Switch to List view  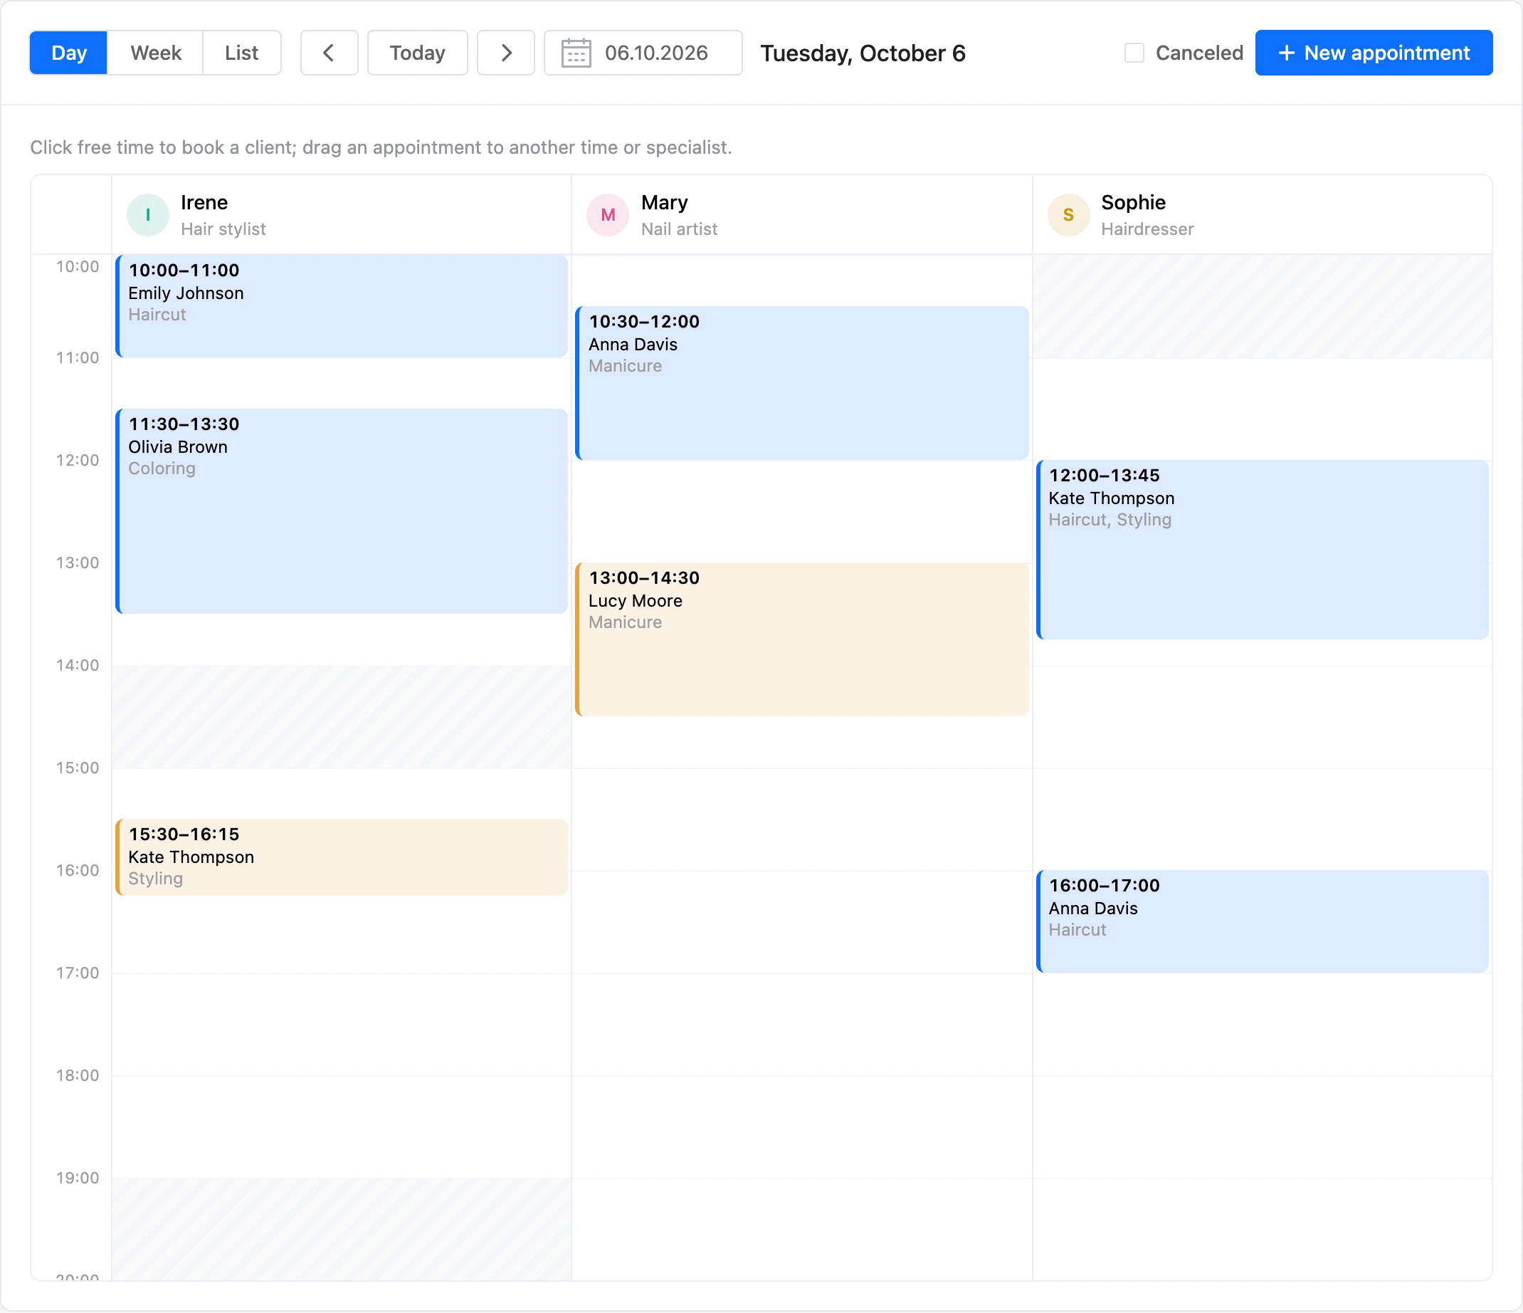point(242,53)
